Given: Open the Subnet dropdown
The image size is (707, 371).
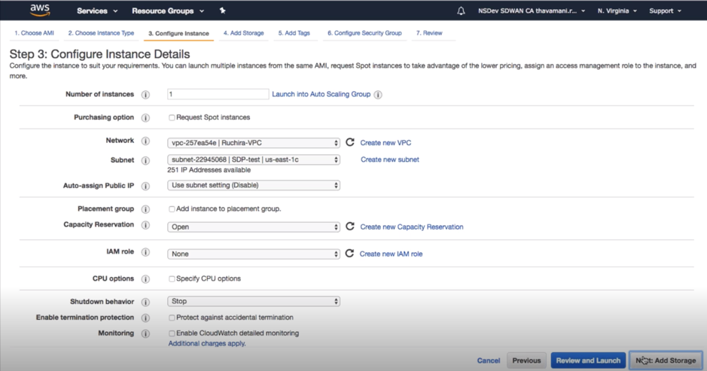Looking at the screenshot, I should tap(254, 160).
